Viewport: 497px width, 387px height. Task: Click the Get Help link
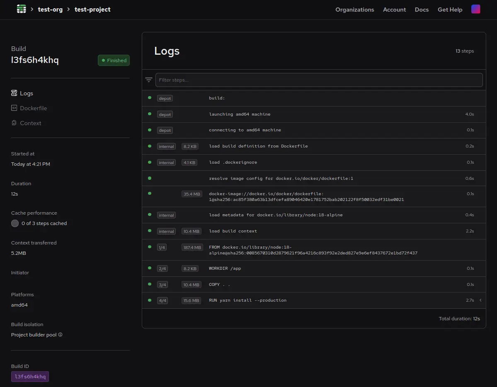[450, 10]
